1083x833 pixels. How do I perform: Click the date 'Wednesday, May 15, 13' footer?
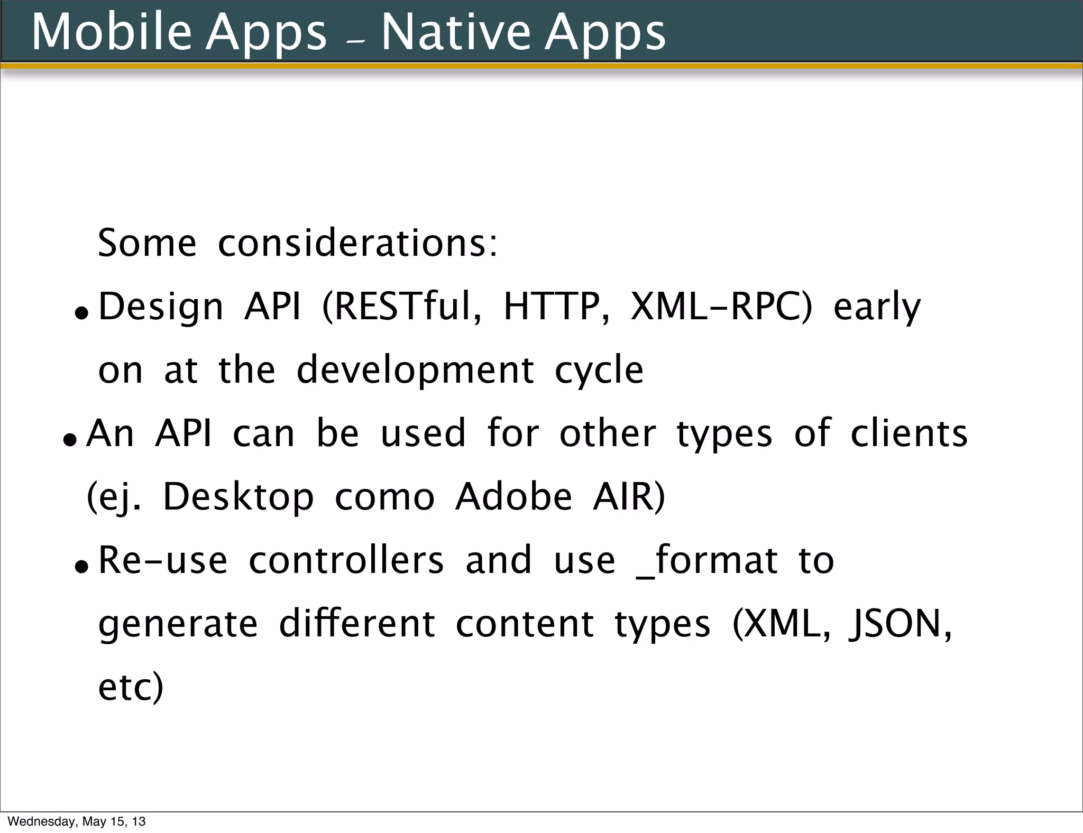76,821
